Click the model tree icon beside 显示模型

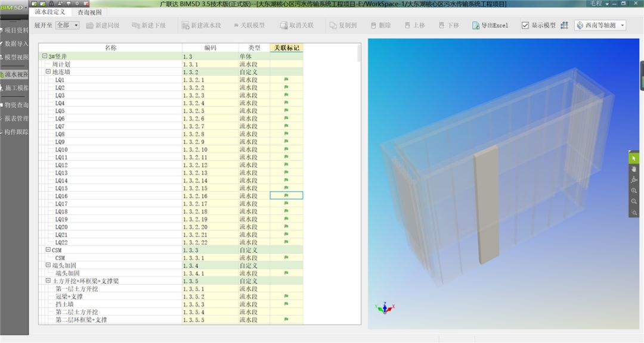[x=564, y=26]
